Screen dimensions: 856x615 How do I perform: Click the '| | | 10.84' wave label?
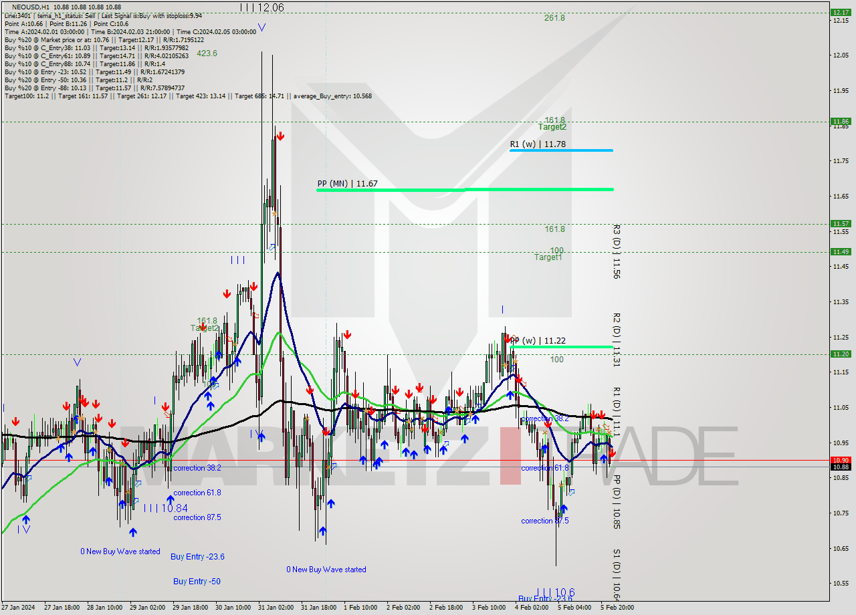(x=165, y=508)
